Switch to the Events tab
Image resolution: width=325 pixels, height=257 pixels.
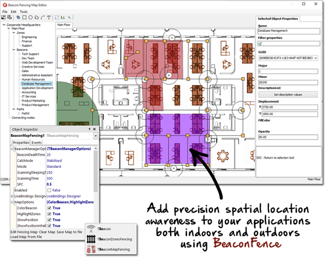(36, 143)
